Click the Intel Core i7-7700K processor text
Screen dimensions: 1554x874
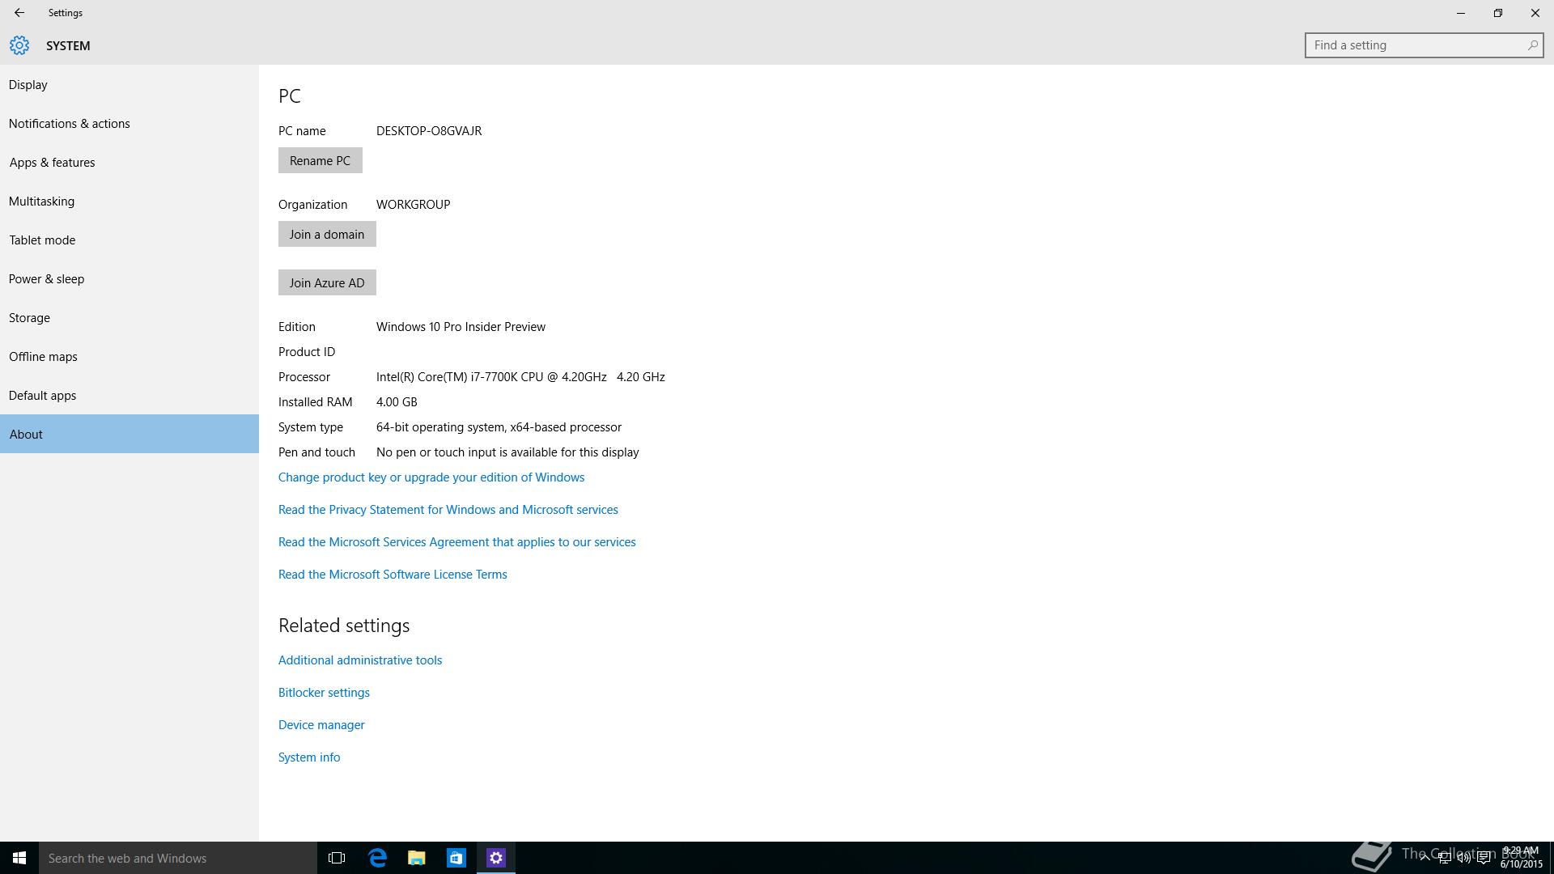[520, 377]
